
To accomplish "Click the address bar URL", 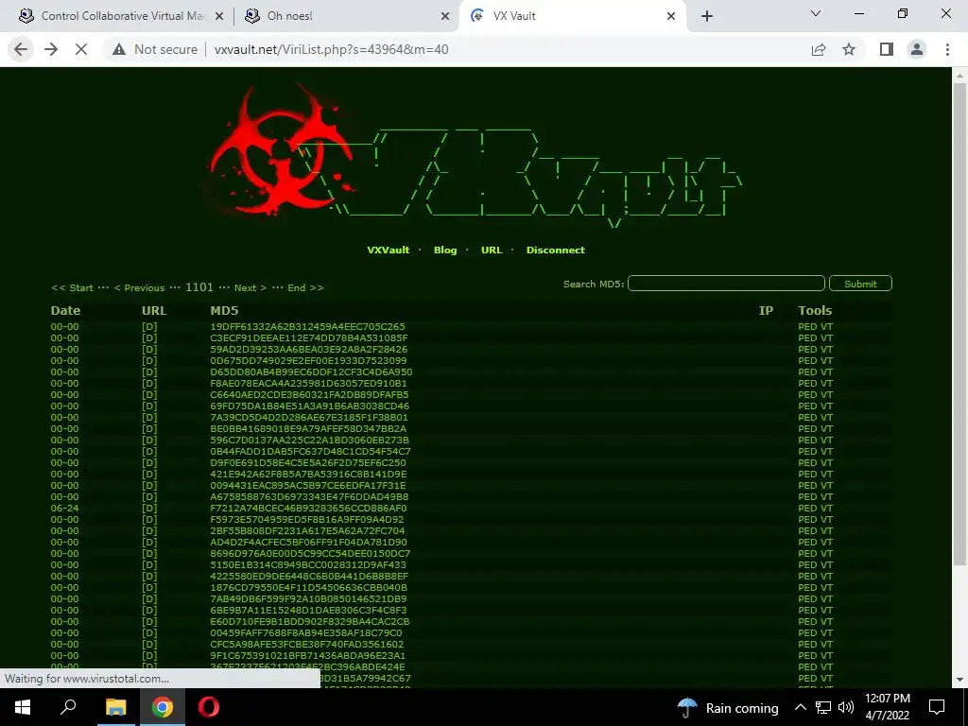I will [x=332, y=49].
